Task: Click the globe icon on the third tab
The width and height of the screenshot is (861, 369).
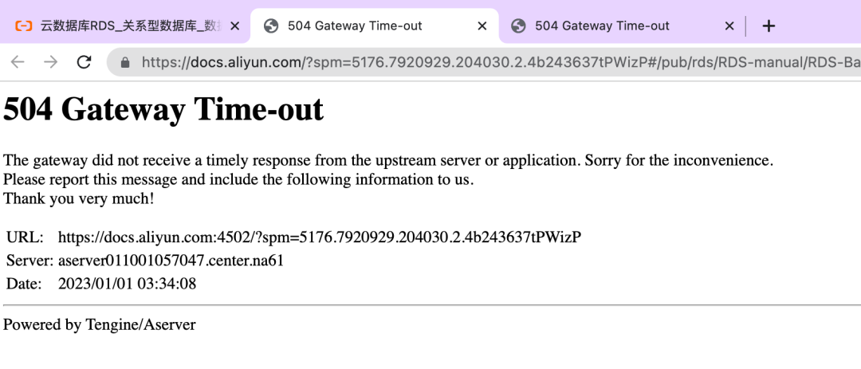Action: click(518, 26)
